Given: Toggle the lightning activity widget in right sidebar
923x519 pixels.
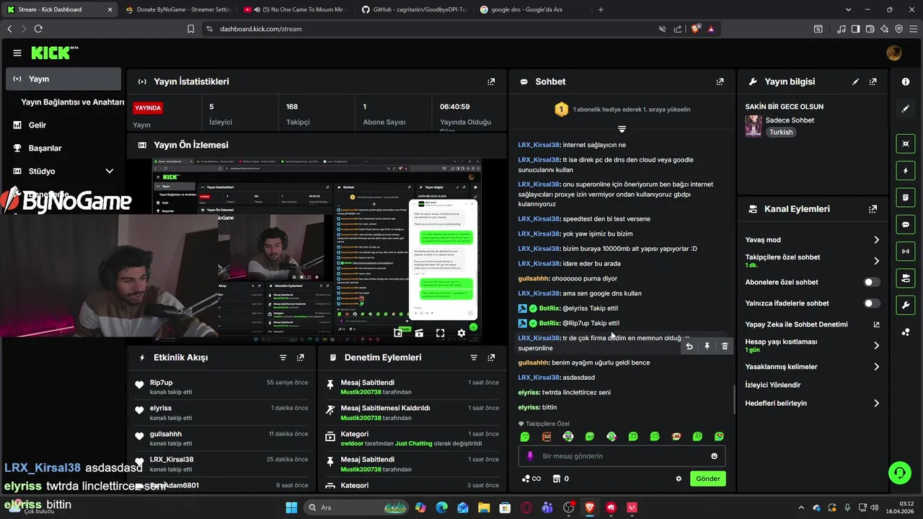Looking at the screenshot, I should tap(906, 171).
